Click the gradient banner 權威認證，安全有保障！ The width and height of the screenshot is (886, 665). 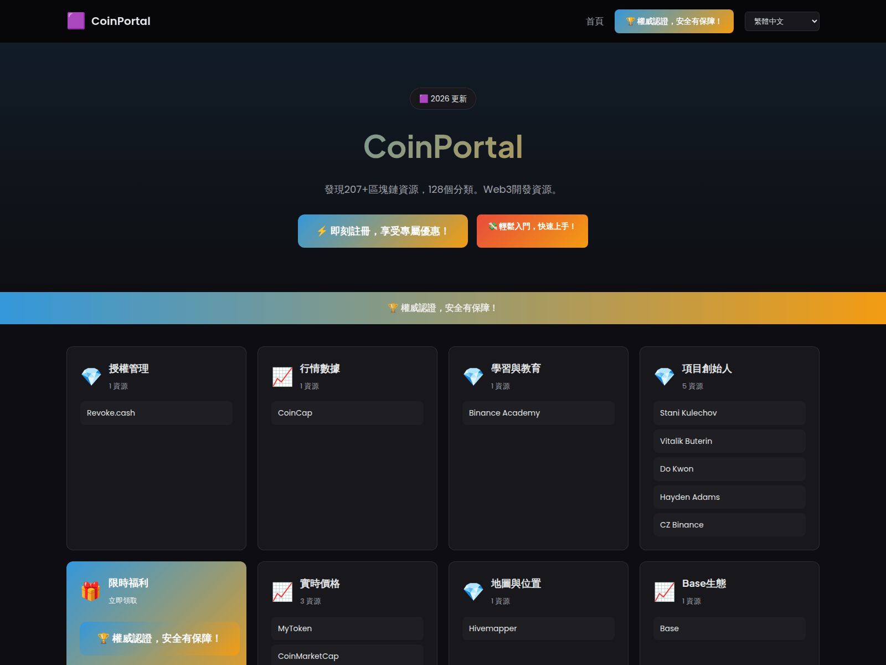443,308
